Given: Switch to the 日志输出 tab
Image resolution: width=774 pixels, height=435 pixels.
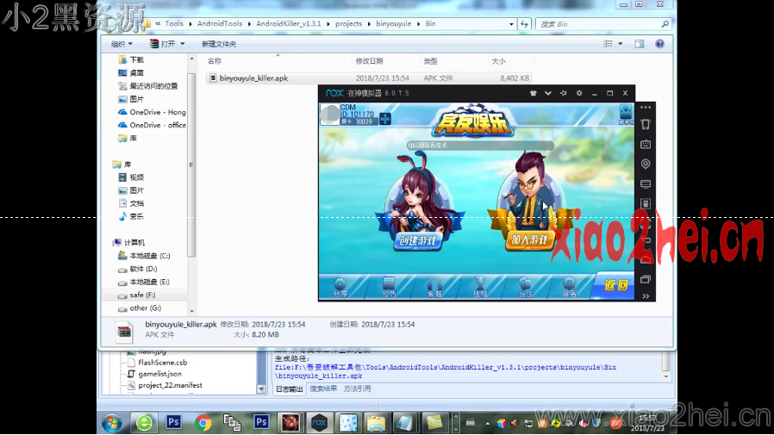Looking at the screenshot, I should 289,389.
